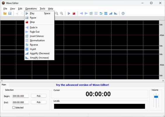
Task: Select Amplify (Decrease) menu entry
Action: [x=39, y=54]
